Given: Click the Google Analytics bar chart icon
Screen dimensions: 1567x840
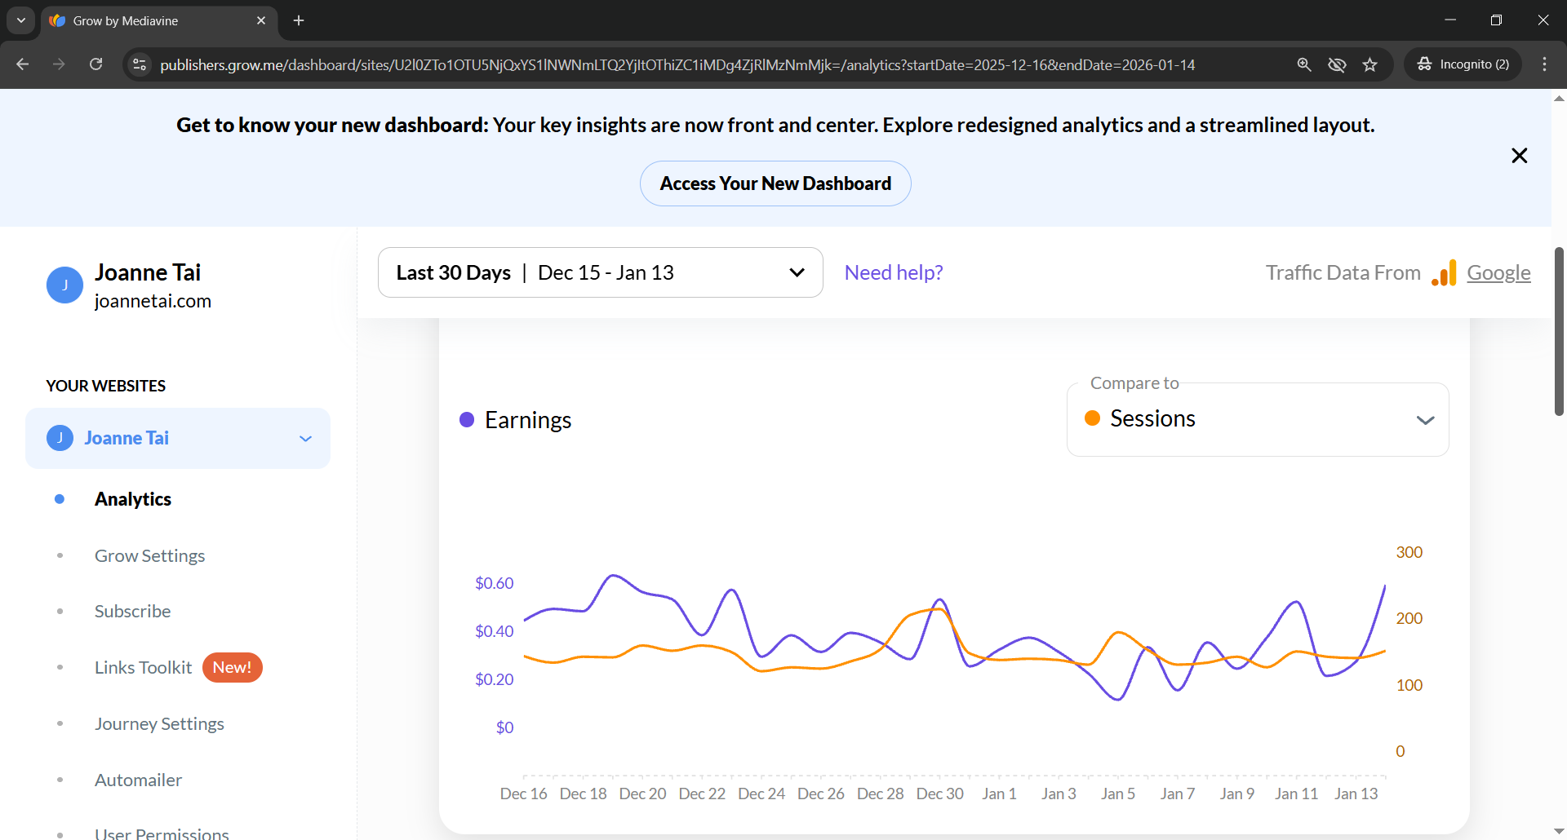Looking at the screenshot, I should (1444, 273).
